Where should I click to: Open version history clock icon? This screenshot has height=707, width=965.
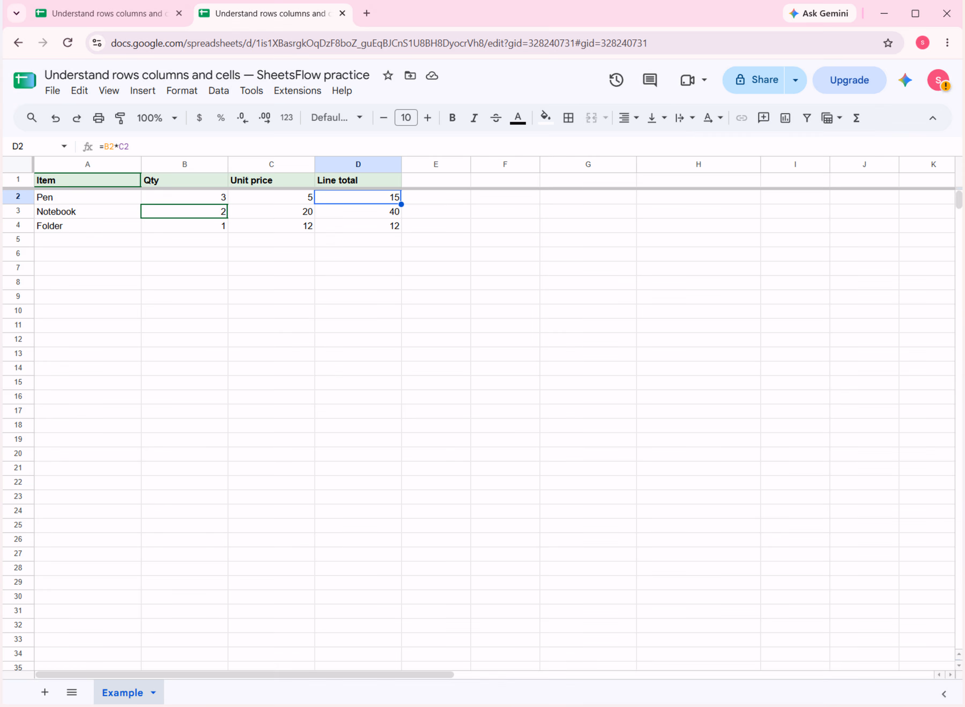point(617,80)
